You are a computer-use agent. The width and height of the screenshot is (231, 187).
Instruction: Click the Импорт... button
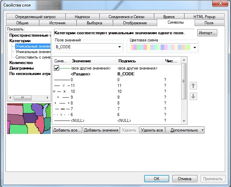click(207, 33)
